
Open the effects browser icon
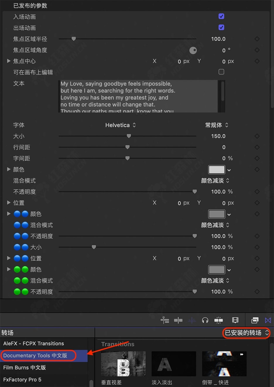[255, 320]
